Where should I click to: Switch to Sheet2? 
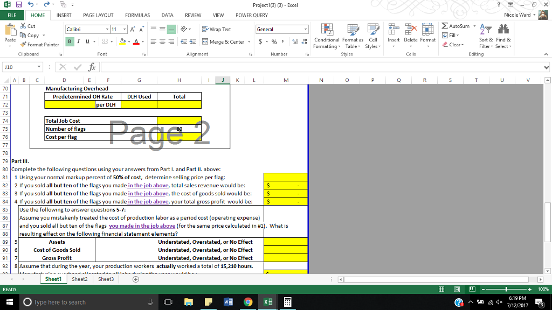pos(80,279)
